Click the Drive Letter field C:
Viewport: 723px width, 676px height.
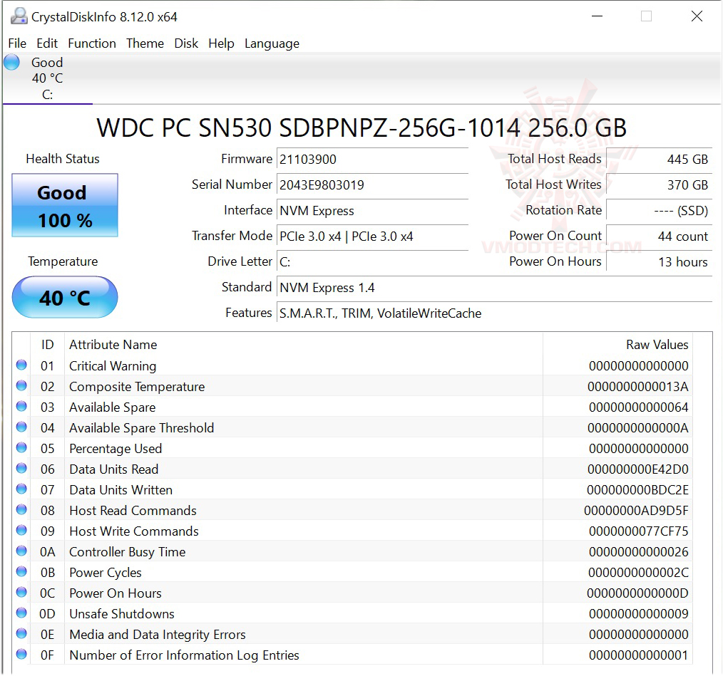[373, 262]
